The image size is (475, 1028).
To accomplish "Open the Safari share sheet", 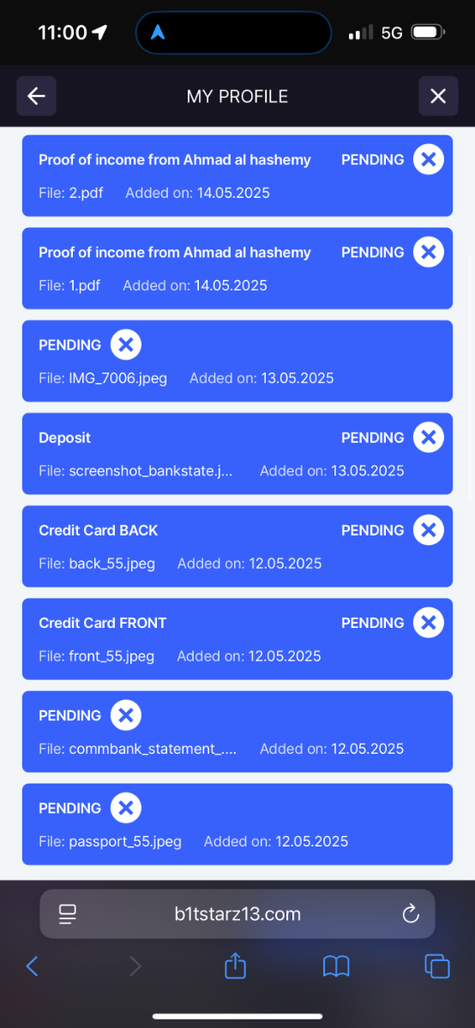I will 235,966.
